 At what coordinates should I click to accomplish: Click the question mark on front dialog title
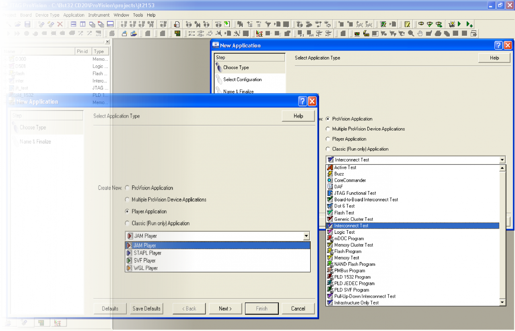303,101
